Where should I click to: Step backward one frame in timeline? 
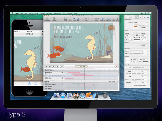(x=50, y=66)
